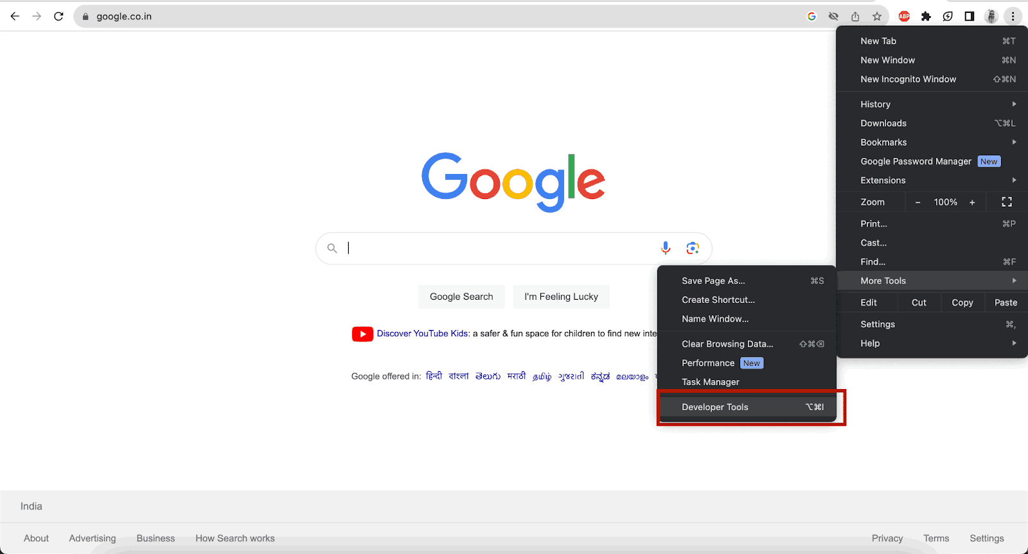Viewport: 1028px width, 554px height.
Task: Toggle the side panel icon
Action: tap(970, 16)
